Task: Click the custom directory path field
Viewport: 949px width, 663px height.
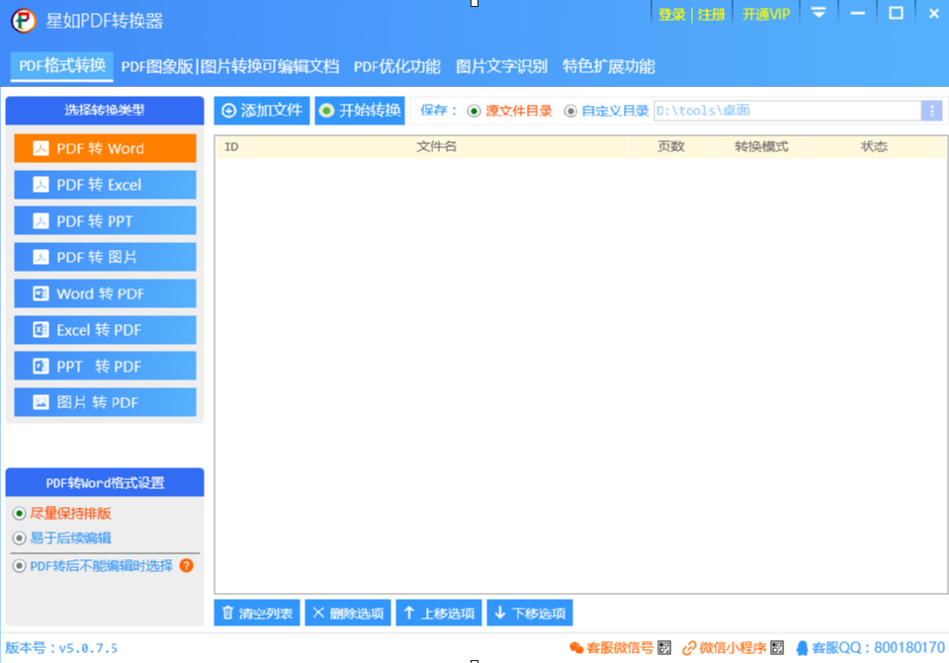Action: coord(786,111)
